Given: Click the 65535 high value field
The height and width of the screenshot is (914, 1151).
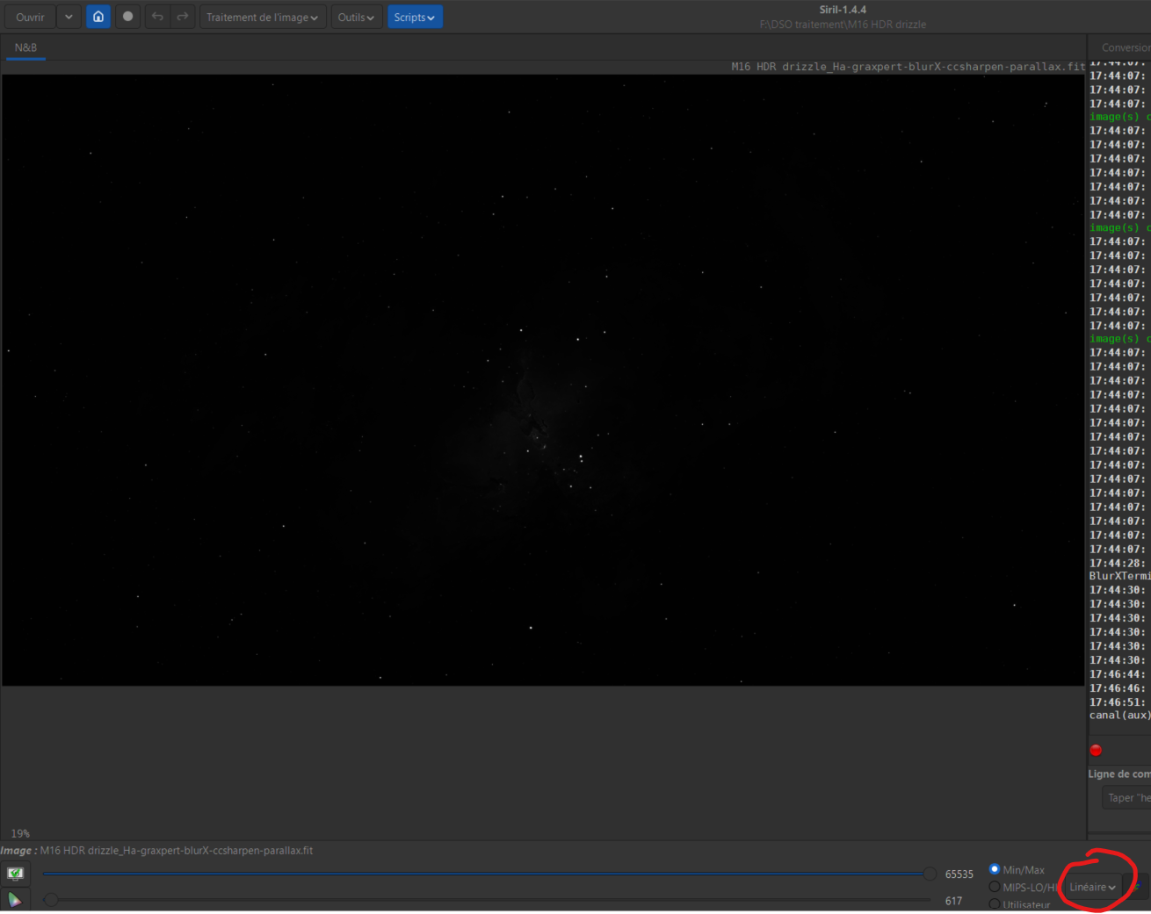Looking at the screenshot, I should click(x=959, y=874).
